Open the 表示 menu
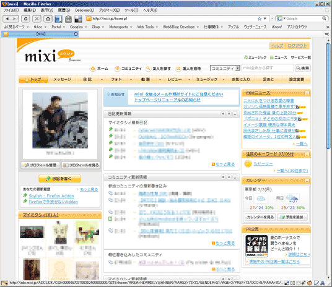 [47, 10]
